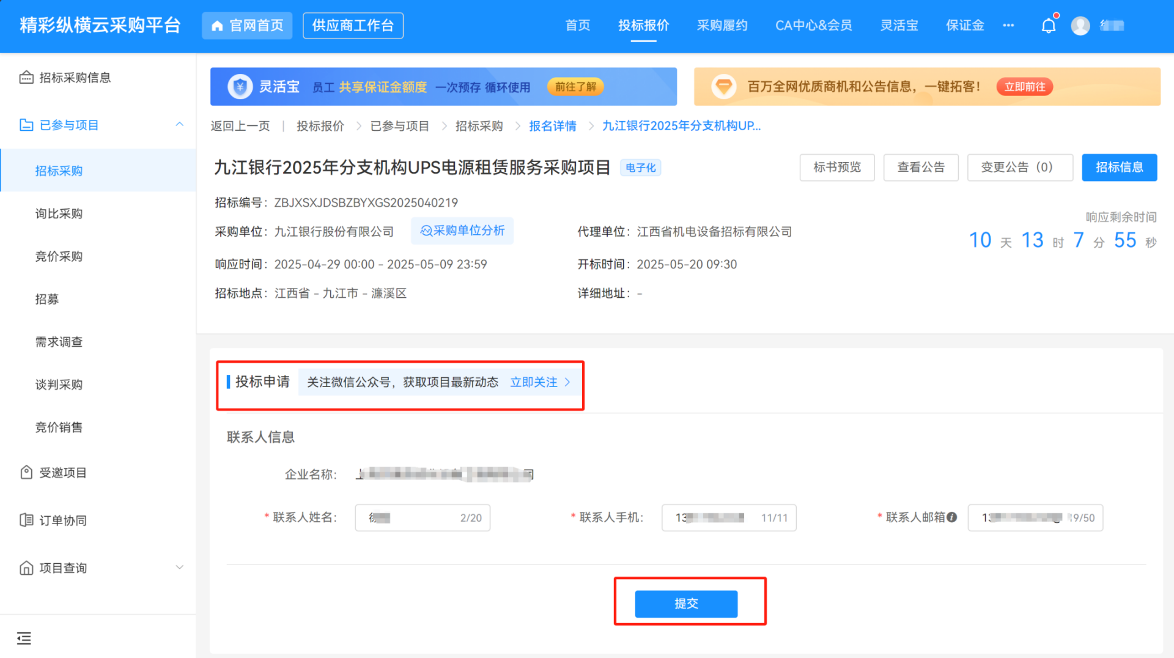The width and height of the screenshot is (1174, 658).
Task: Collapse the sidebar with the bottom menu icon
Action: 24,638
